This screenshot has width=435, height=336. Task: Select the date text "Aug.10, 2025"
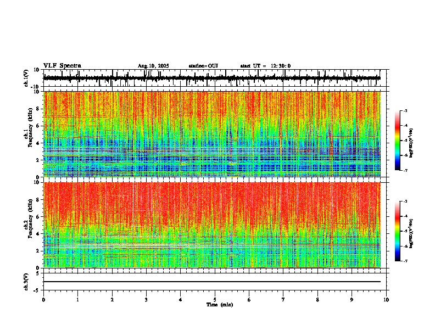(153, 66)
